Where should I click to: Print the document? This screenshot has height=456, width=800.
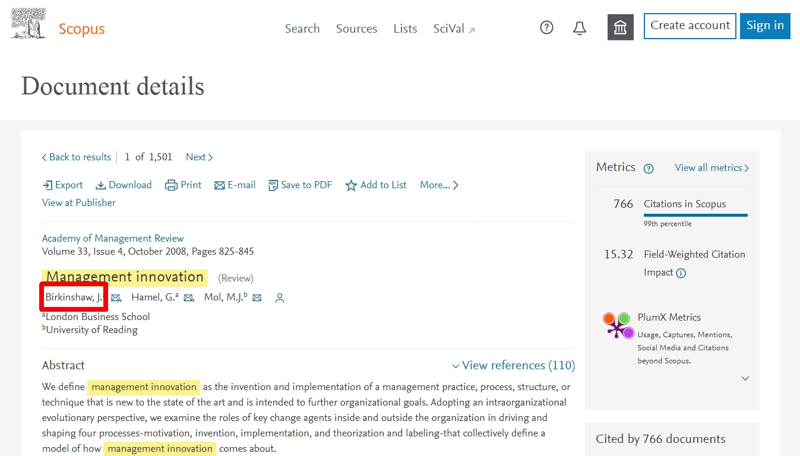point(183,185)
